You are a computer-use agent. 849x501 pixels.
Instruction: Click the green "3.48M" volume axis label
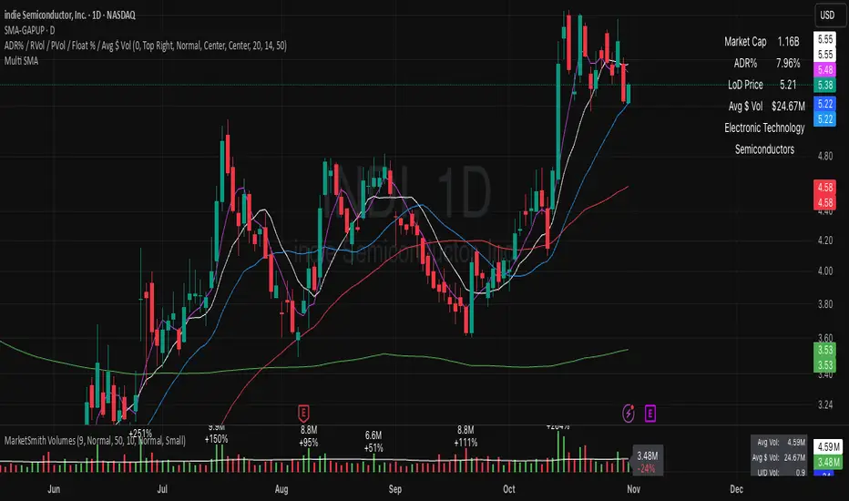828,462
